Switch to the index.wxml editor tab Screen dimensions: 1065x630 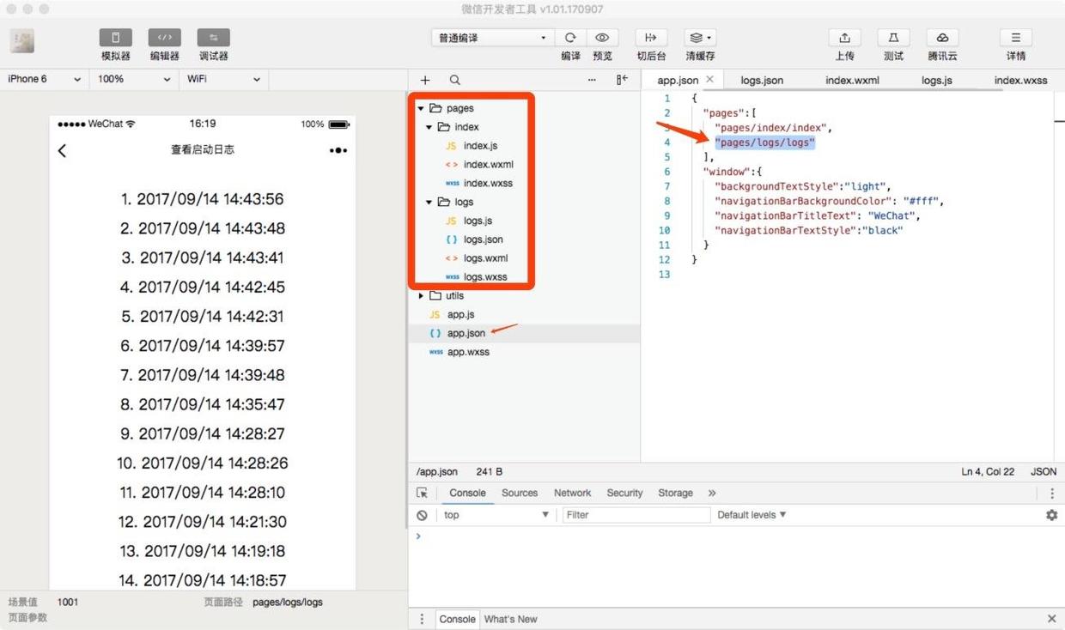point(852,80)
